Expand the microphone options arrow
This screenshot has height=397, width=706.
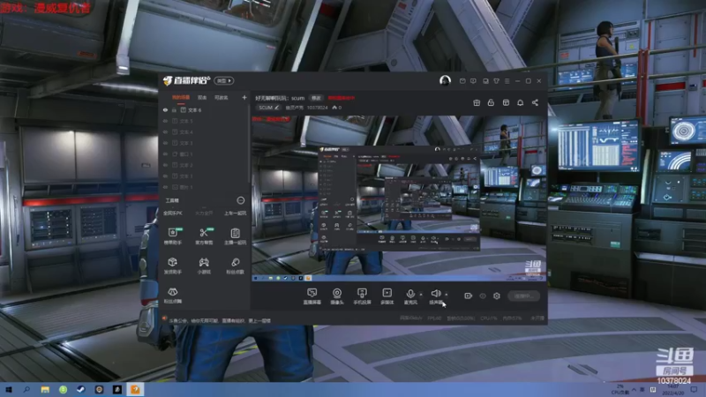coord(421,295)
